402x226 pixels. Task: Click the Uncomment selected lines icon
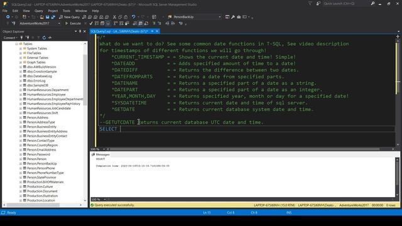click(x=159, y=23)
